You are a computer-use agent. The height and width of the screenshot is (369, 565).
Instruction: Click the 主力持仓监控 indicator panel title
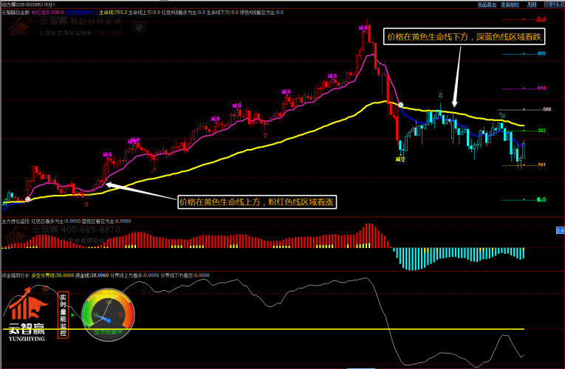[16, 220]
